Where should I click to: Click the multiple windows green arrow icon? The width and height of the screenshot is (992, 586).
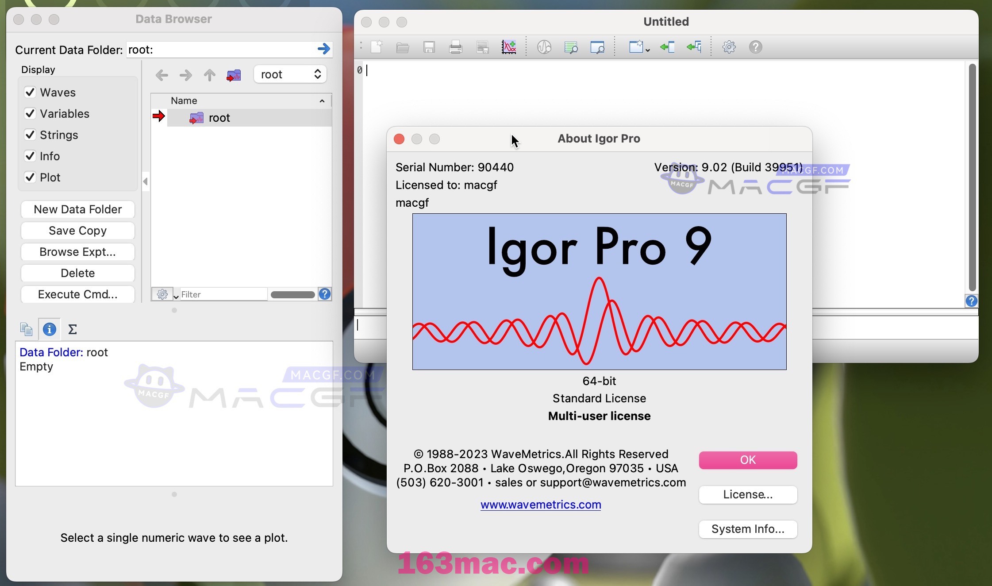click(694, 47)
